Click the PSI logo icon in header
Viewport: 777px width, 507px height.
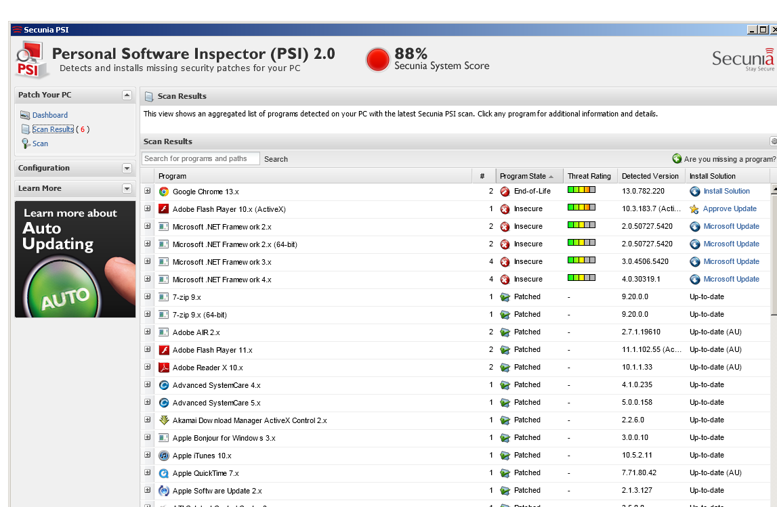tap(31, 60)
